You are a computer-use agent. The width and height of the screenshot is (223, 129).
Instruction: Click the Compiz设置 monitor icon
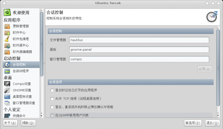point(7,84)
